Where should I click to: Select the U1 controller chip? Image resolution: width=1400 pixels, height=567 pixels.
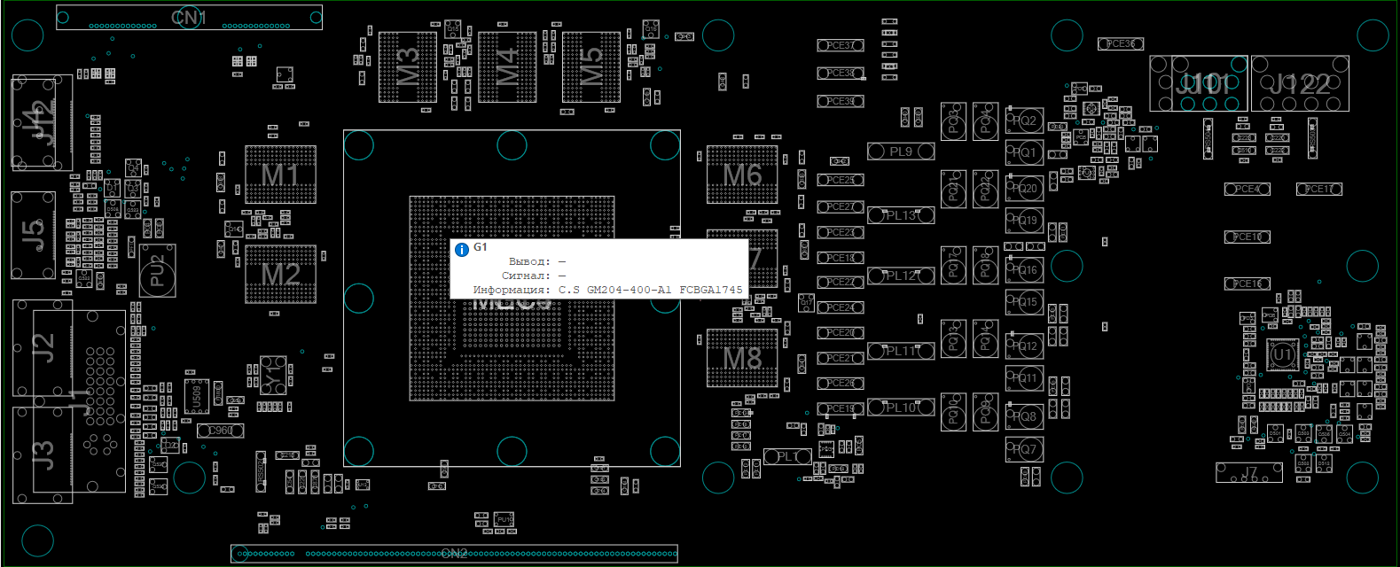[1282, 354]
